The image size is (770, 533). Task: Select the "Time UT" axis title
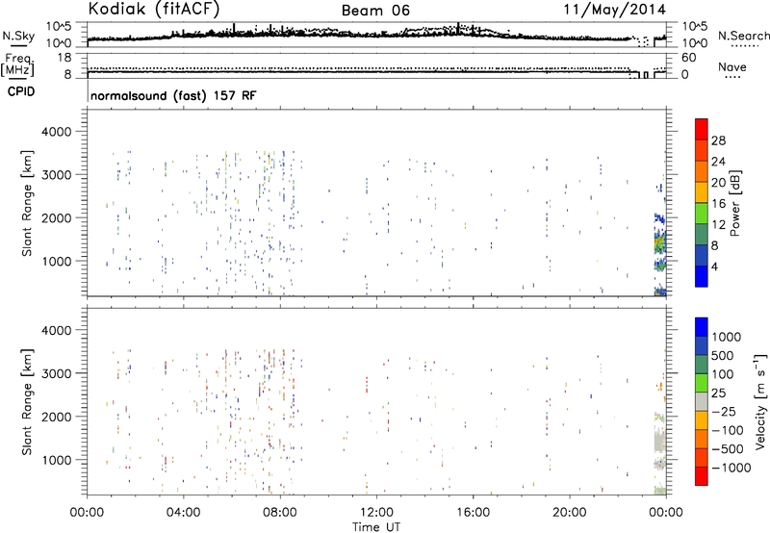376,527
